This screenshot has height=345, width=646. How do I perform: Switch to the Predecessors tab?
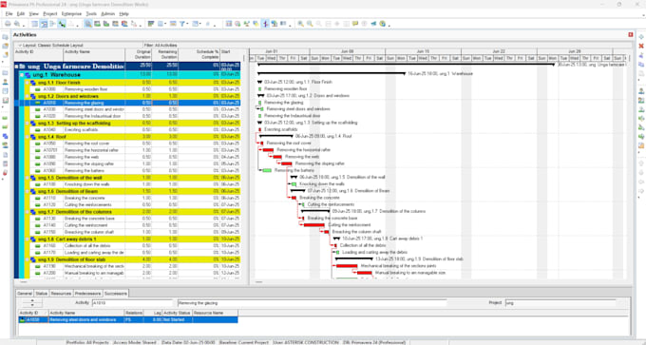click(87, 293)
